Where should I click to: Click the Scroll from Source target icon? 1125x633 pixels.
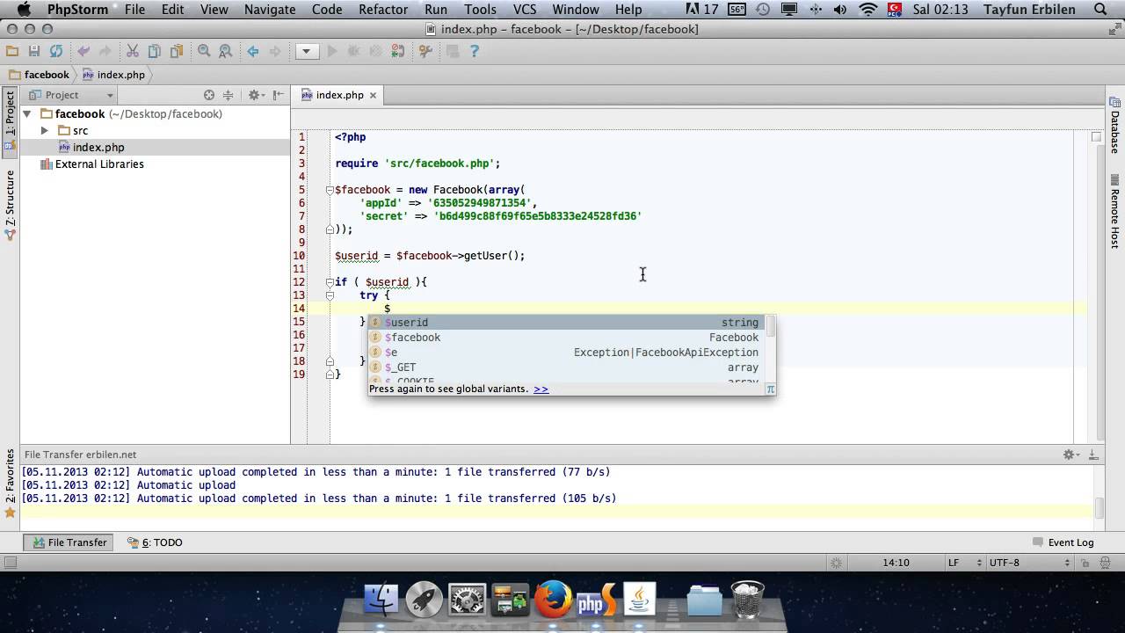(x=209, y=95)
